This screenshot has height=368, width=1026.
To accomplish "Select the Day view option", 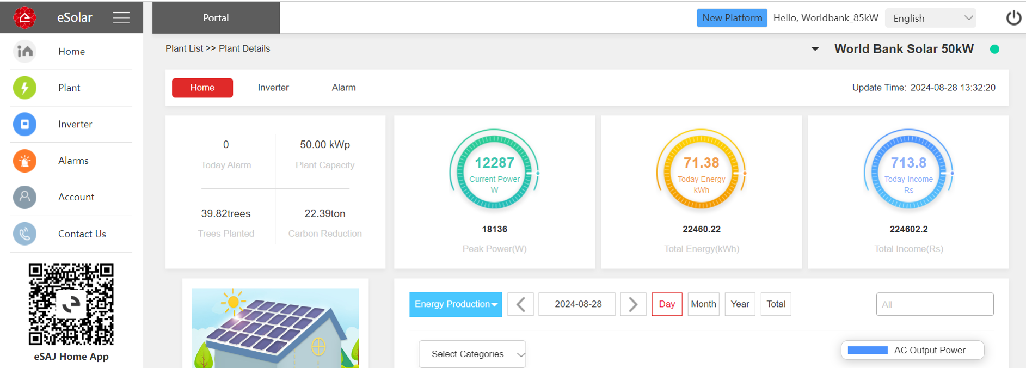I will [x=667, y=304].
